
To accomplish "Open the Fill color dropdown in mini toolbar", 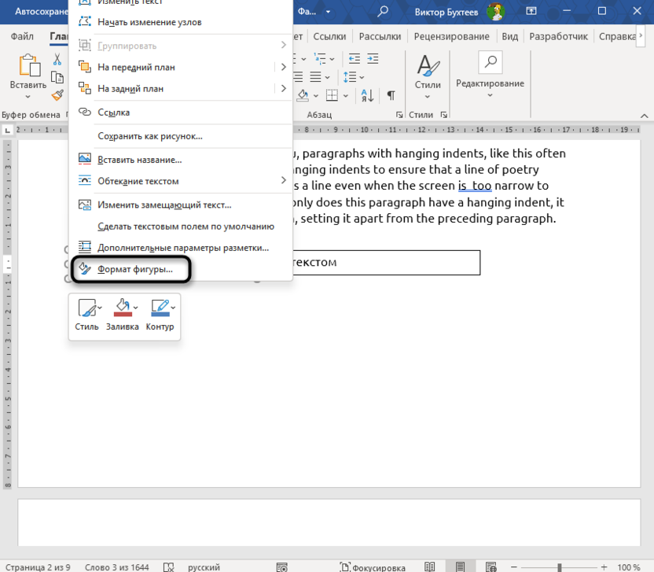I will (x=136, y=308).
